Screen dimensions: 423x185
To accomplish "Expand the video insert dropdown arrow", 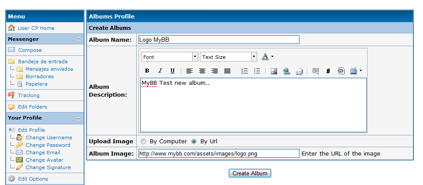I will click(x=361, y=71).
